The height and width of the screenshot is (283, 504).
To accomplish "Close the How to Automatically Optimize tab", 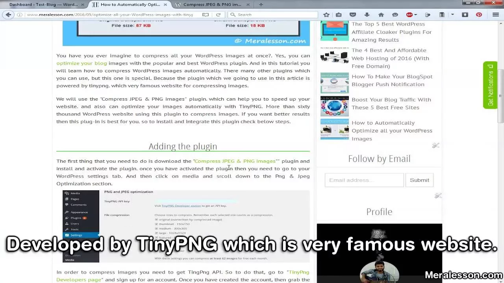I will point(165,5).
